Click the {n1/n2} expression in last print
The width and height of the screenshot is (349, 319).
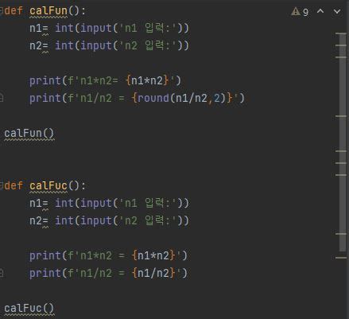pyautogui.click(x=153, y=273)
